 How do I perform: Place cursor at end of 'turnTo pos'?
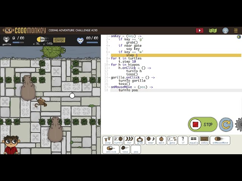138,90
